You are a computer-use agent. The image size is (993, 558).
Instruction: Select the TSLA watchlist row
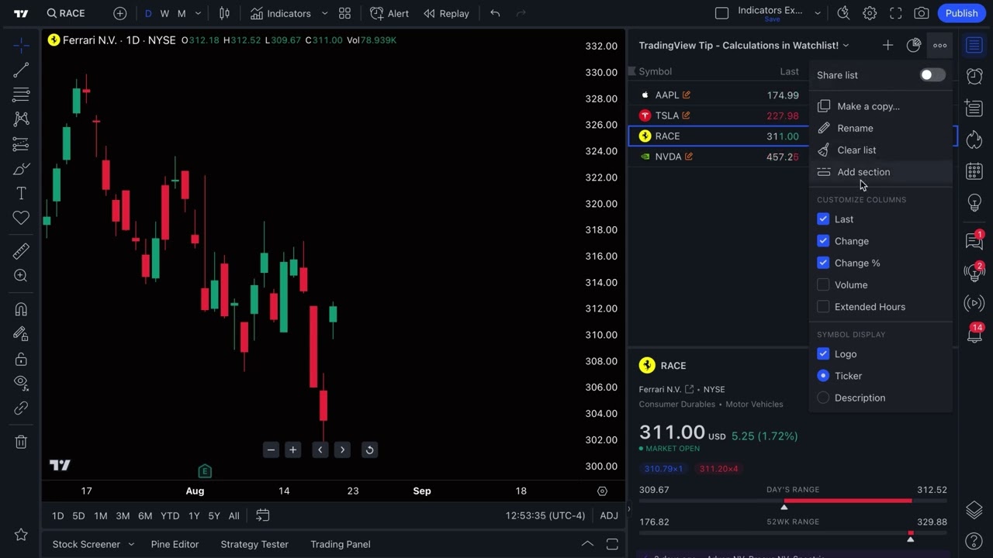[718, 115]
